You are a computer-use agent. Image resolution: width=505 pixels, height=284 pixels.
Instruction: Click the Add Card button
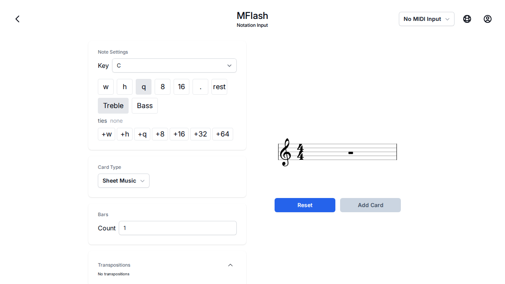pyautogui.click(x=370, y=205)
